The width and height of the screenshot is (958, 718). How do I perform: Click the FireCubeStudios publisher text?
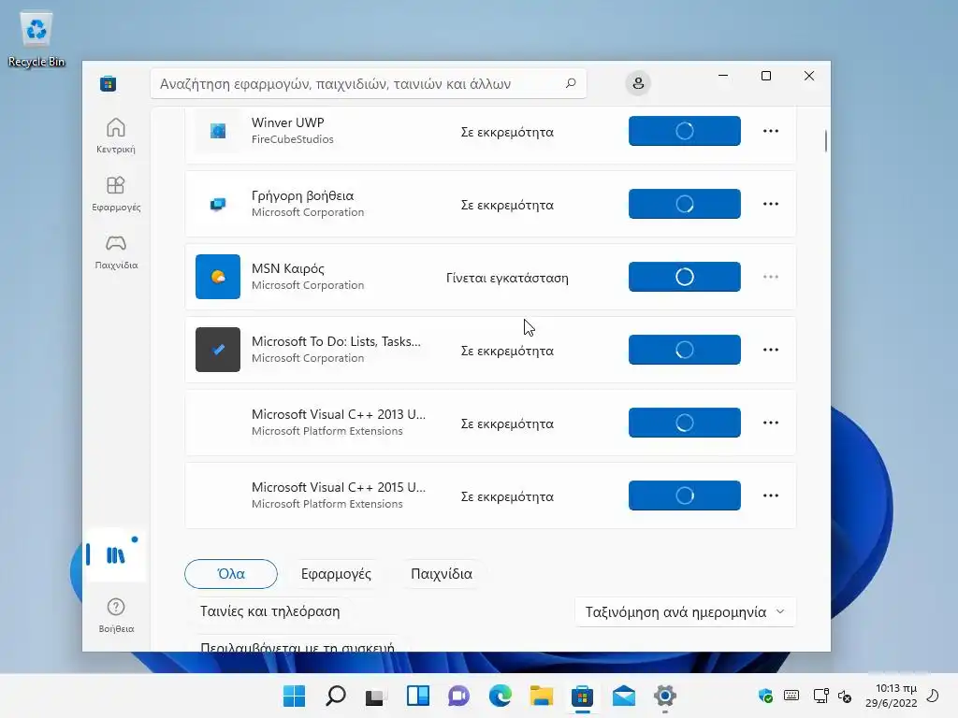[x=293, y=139]
